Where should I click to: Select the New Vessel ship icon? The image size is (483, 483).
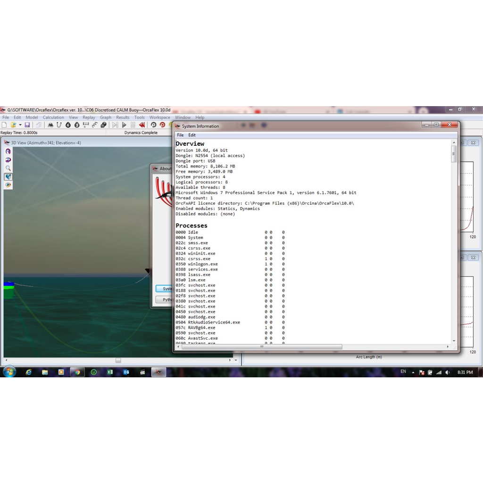point(50,125)
